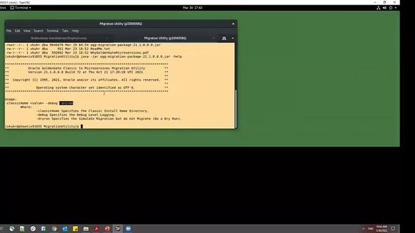Image resolution: width=415 pixels, height=233 pixels.
Task: Open the GNOME Terminal app menu
Action: (21, 8)
